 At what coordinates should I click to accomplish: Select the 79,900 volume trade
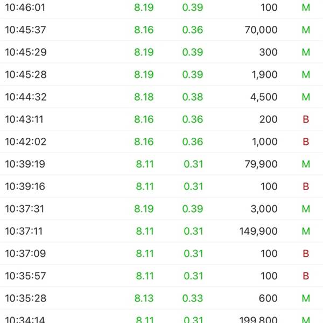(x=161, y=164)
